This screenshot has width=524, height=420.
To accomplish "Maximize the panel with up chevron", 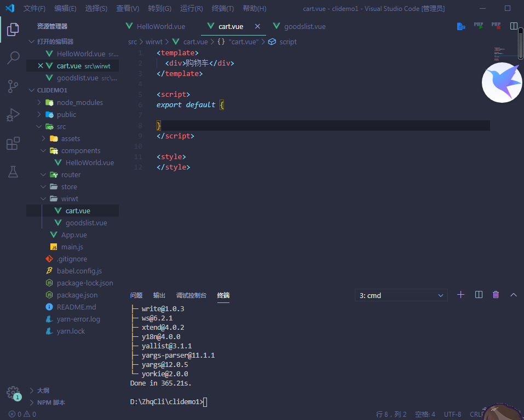I will [514, 295].
